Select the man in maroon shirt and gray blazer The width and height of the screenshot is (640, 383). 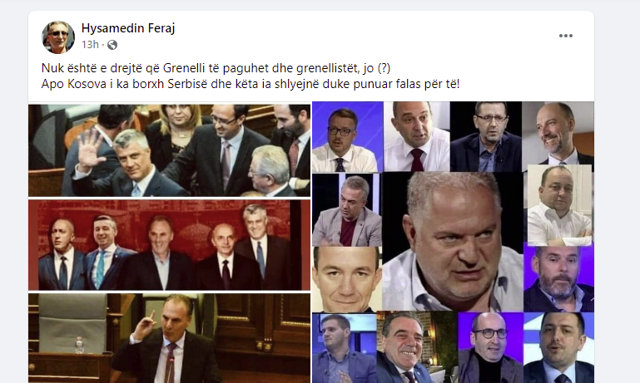coord(347,210)
